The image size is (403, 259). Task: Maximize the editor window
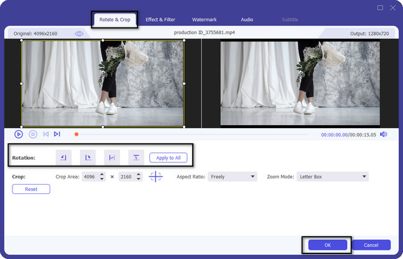click(x=380, y=7)
